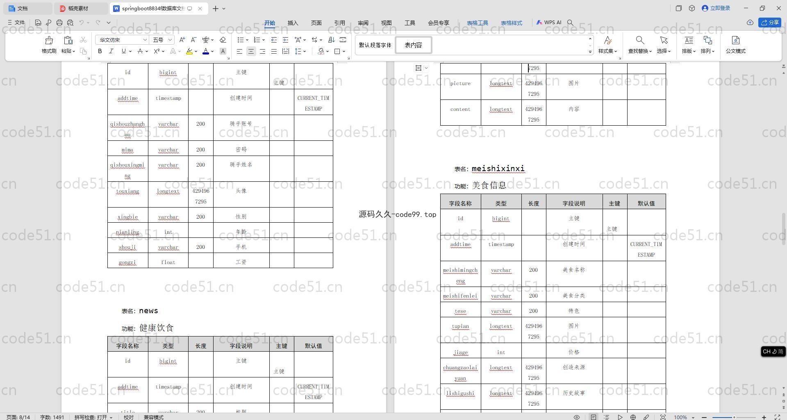Toggle align left
787x420 pixels.
[x=239, y=51]
